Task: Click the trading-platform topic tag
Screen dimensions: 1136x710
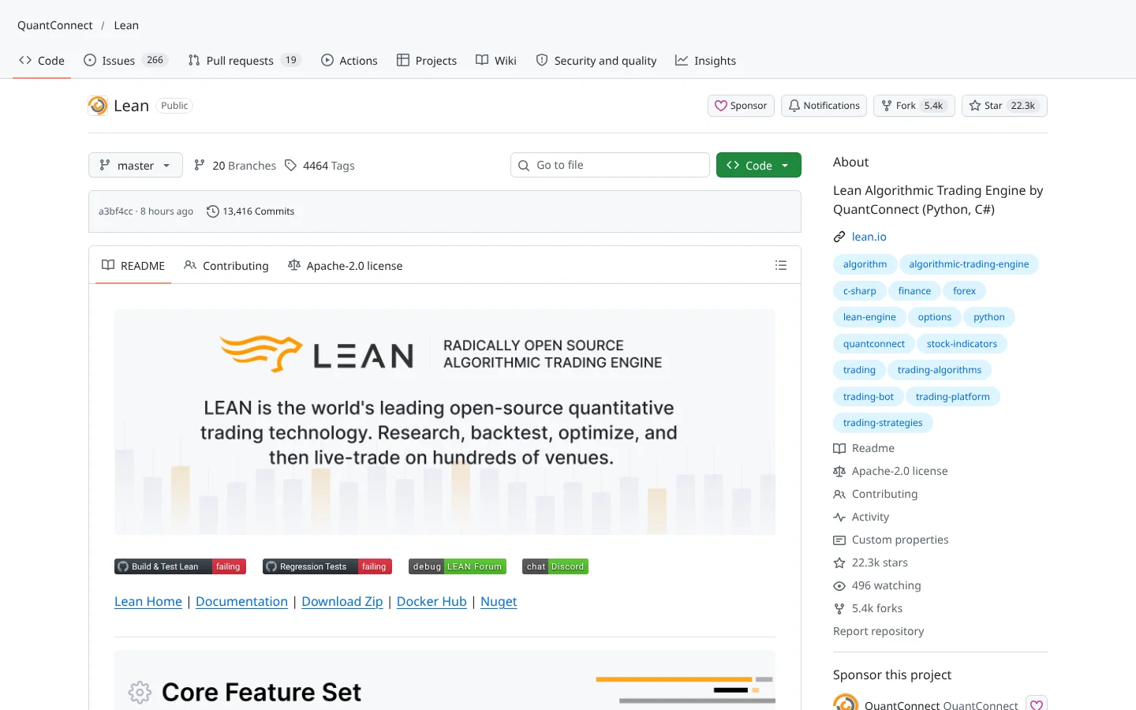Action: tap(953, 397)
